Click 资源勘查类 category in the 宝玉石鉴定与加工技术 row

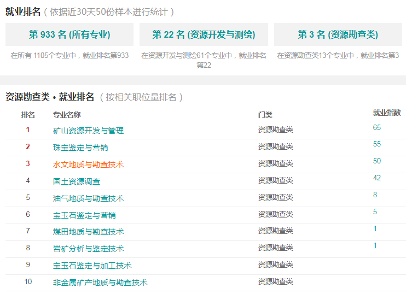[276, 265]
